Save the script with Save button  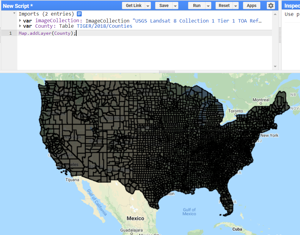164,5
